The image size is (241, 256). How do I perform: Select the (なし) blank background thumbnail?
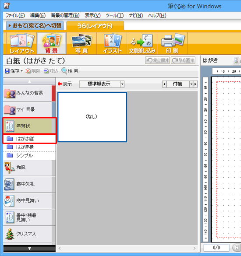tap(92, 117)
